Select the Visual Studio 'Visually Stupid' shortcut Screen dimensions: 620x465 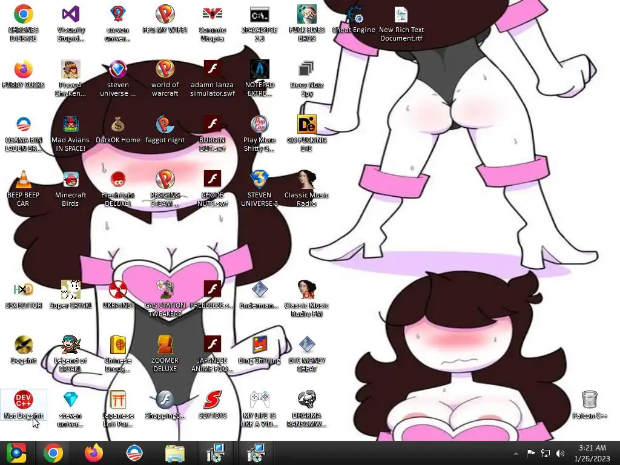[70, 24]
